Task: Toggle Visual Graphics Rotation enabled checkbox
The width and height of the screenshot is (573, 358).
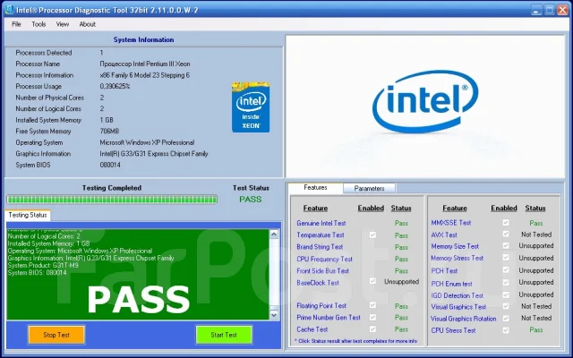Action: coord(506,319)
